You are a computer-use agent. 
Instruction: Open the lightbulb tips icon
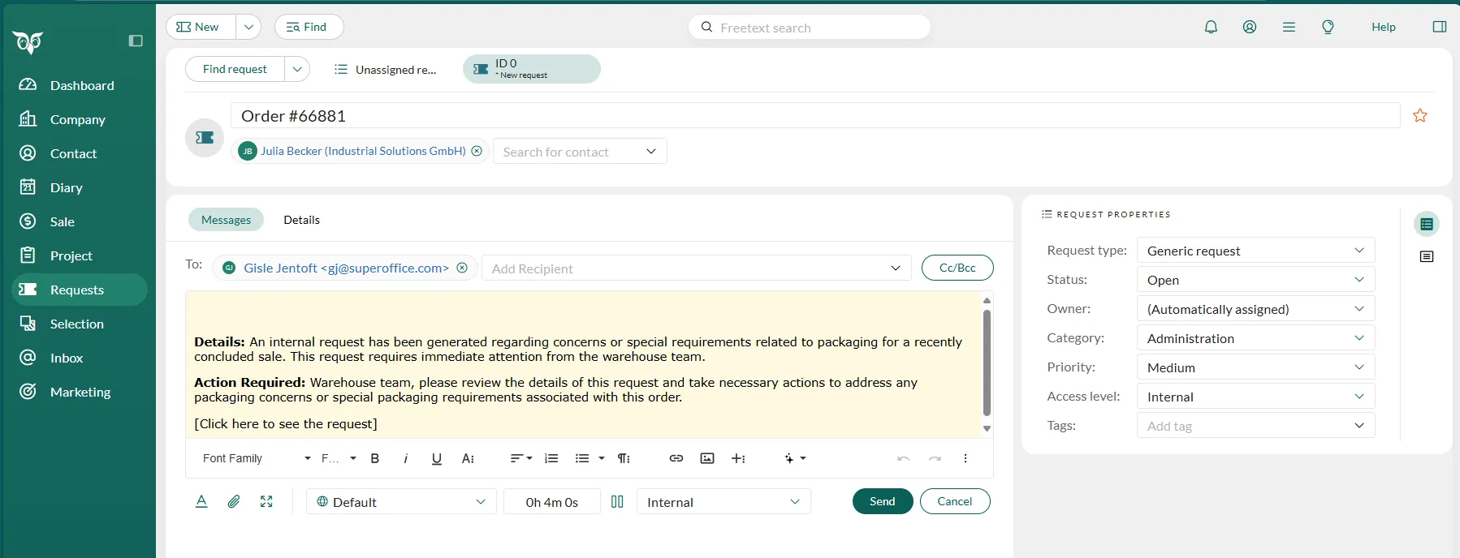[x=1328, y=27]
